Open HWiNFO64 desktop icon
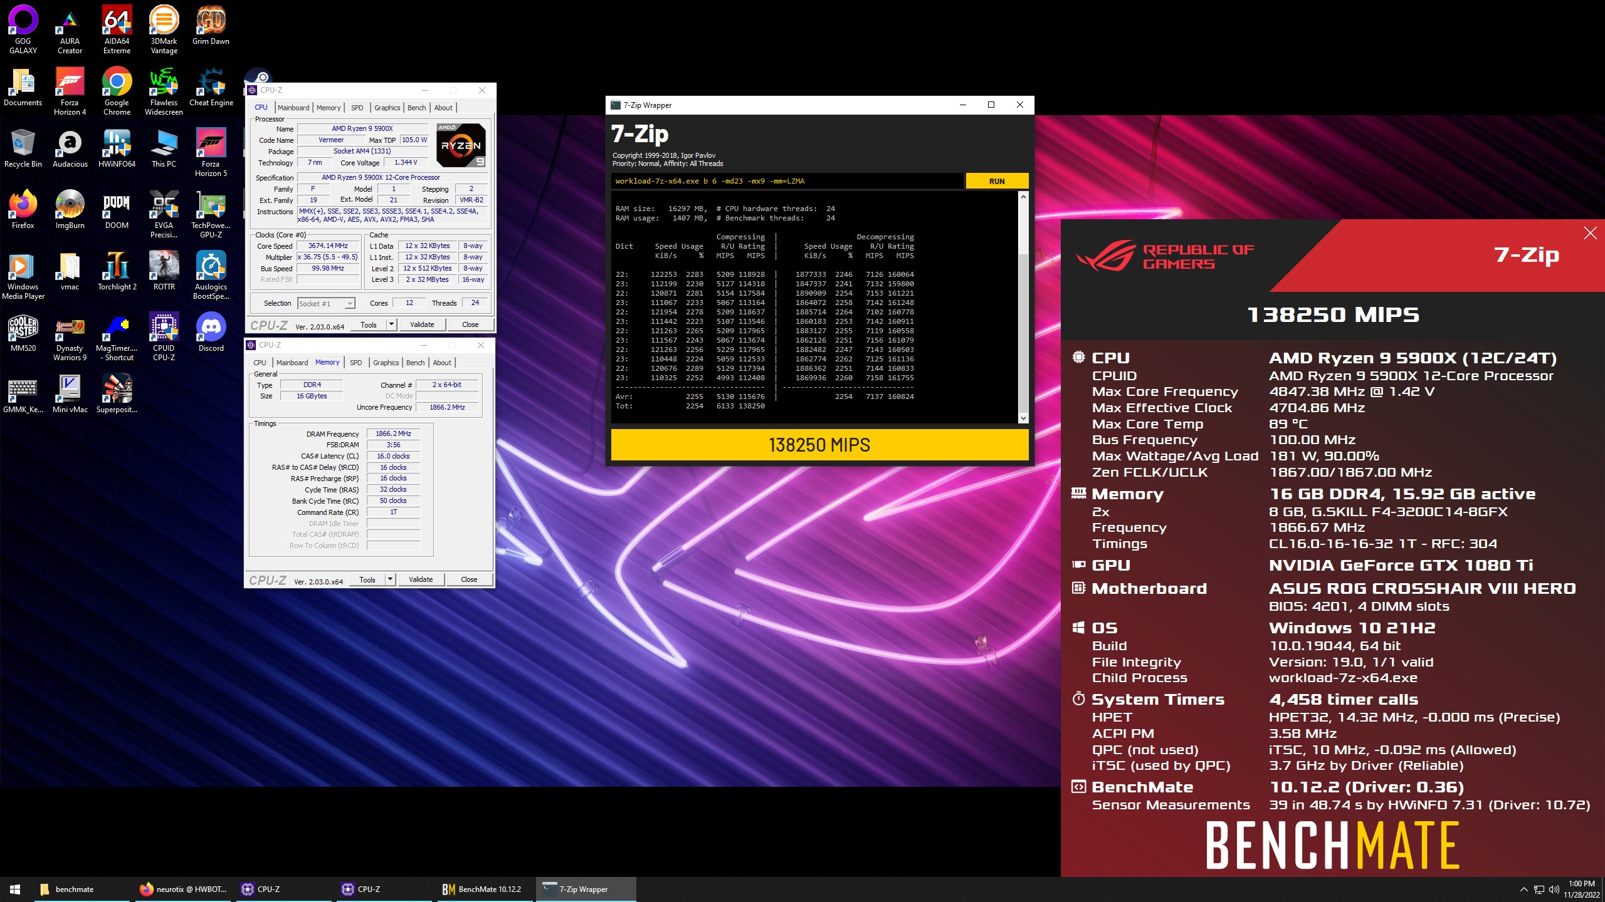This screenshot has height=902, width=1605. pyautogui.click(x=117, y=148)
